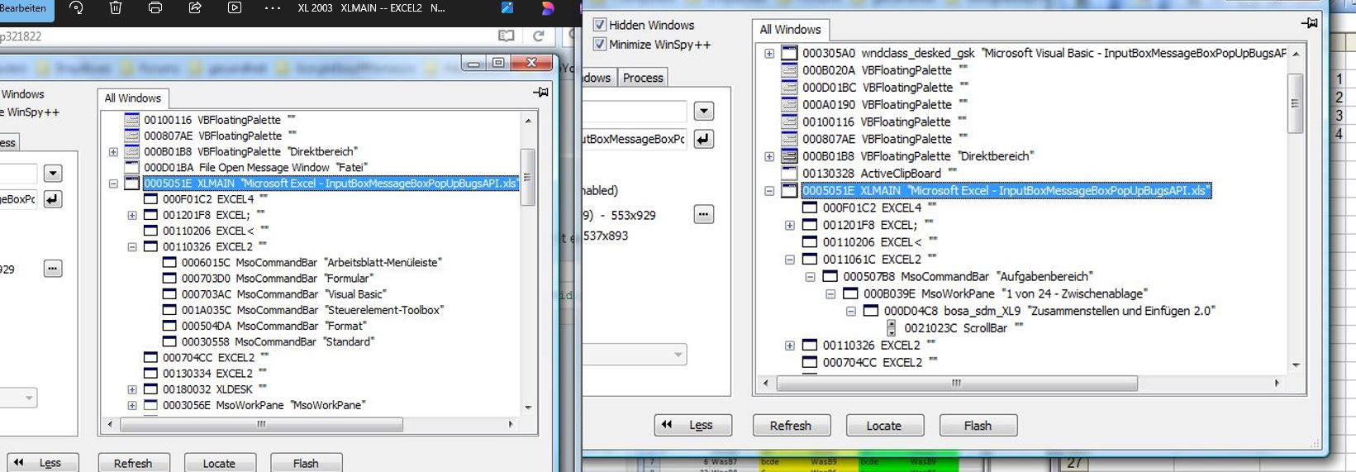Toggle the Minimize WinSpy++ checkbox

pyautogui.click(x=600, y=45)
